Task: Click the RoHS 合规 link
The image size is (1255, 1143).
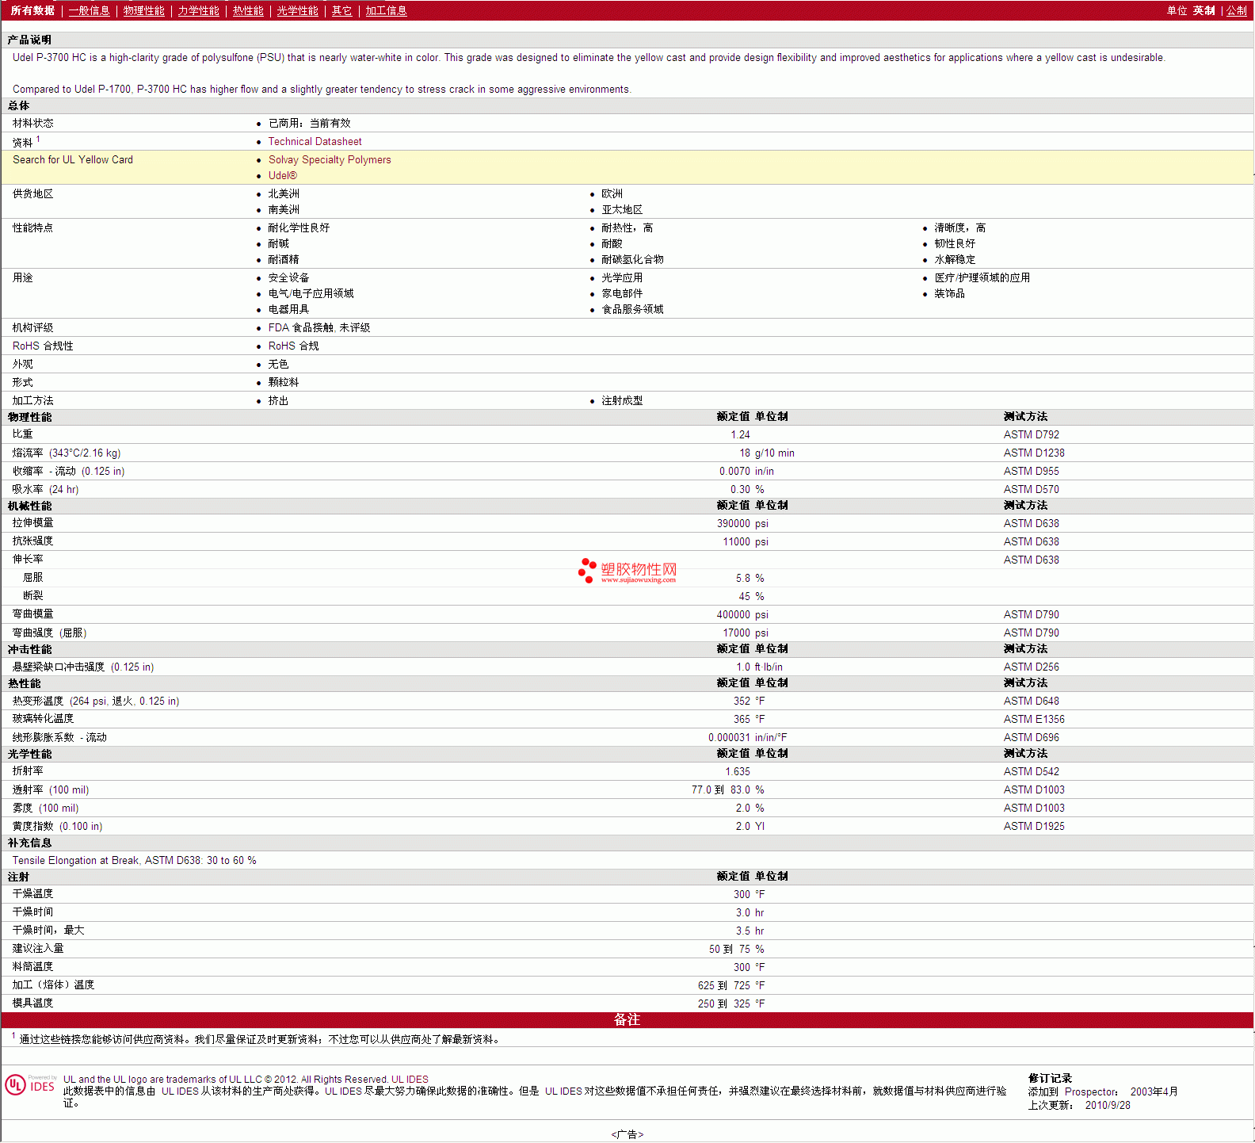Action: [x=293, y=346]
